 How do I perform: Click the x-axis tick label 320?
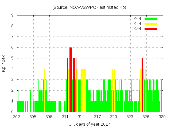click(x=114, y=117)
